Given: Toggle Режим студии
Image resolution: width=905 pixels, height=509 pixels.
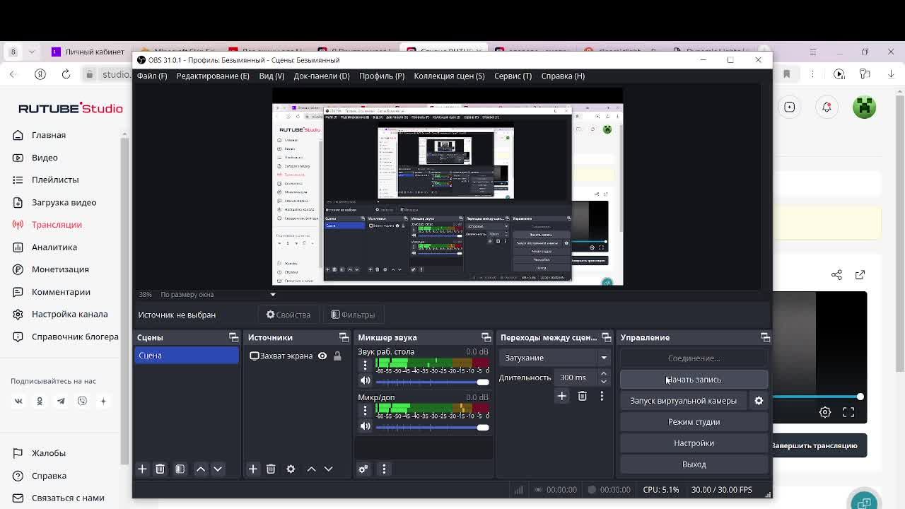Looking at the screenshot, I should tap(694, 422).
